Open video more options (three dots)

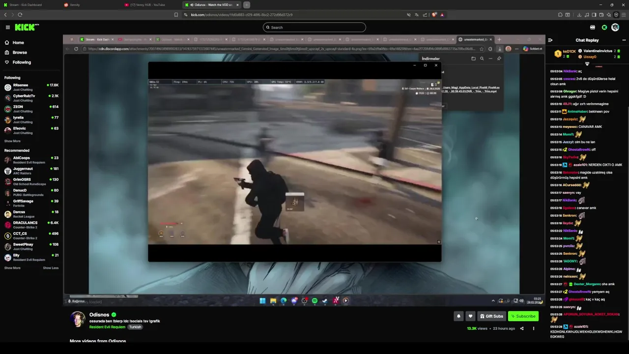[533, 328]
